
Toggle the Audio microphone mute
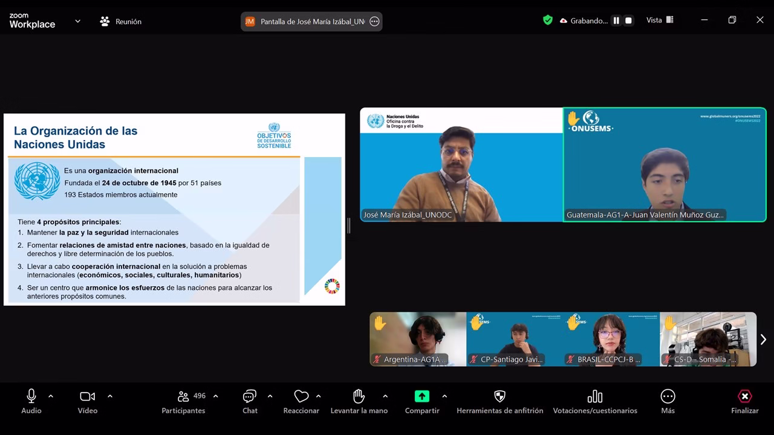click(31, 396)
